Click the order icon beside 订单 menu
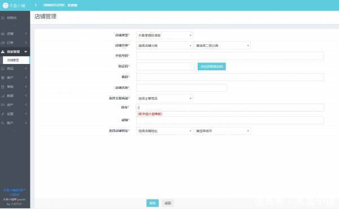 [3, 42]
